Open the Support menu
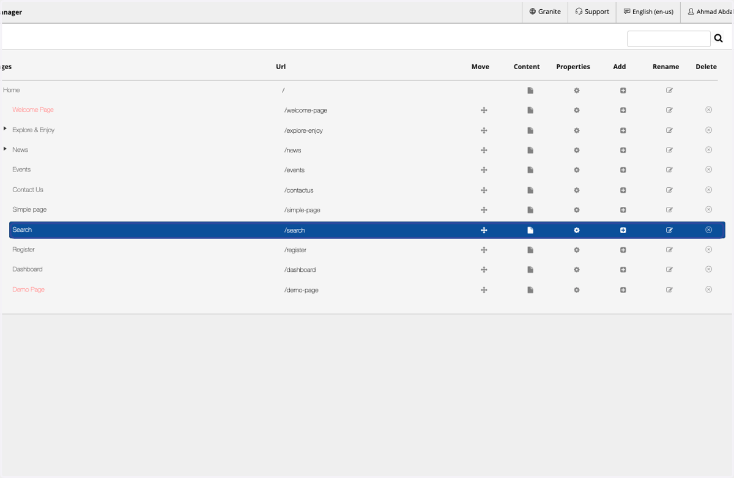Image resolution: width=734 pixels, height=478 pixels. click(592, 12)
